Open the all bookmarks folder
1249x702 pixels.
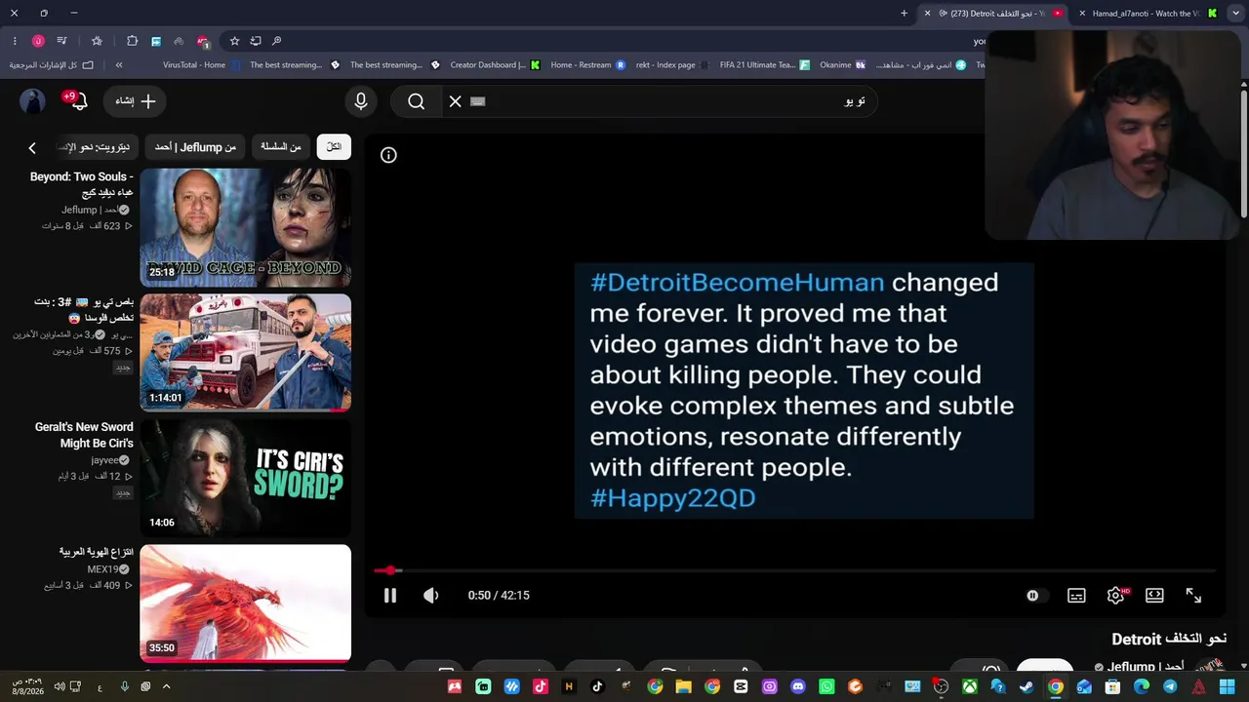[52, 65]
